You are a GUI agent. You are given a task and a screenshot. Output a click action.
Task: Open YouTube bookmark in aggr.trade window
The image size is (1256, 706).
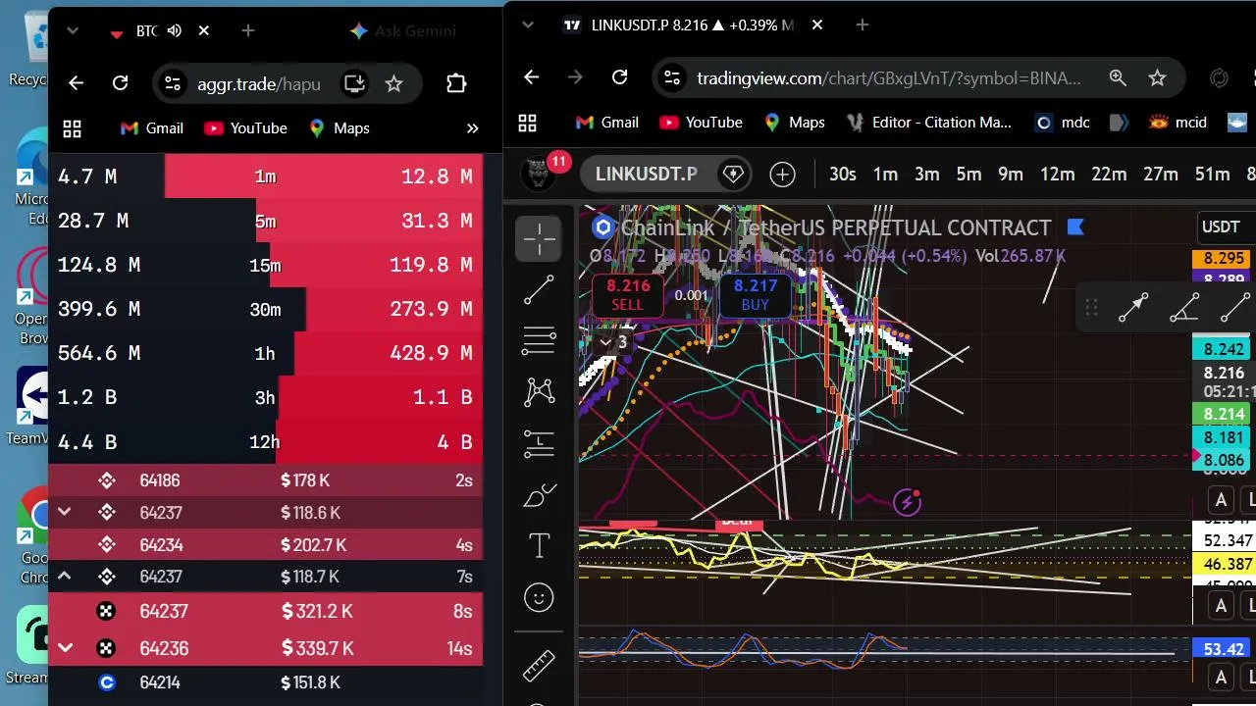[245, 128]
